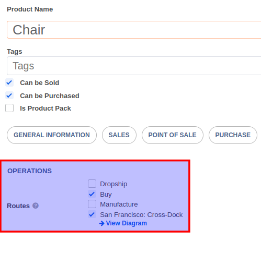Switch to the Sales tab

(119, 135)
